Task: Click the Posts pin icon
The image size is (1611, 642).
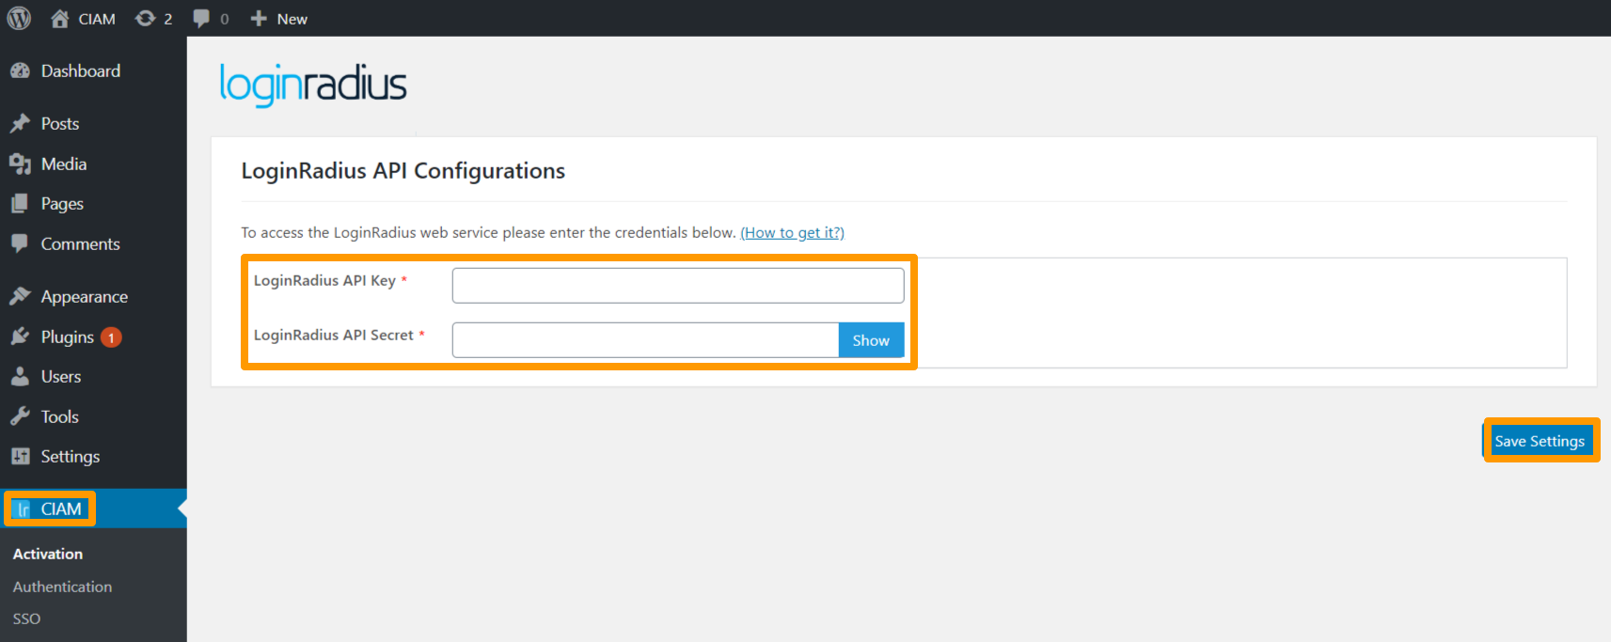Action: [x=21, y=123]
